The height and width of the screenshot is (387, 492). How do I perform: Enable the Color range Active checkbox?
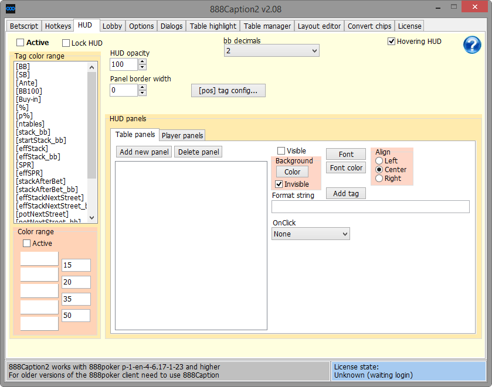pyautogui.click(x=26, y=243)
